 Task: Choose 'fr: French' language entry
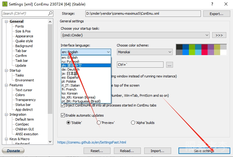tap(86, 89)
